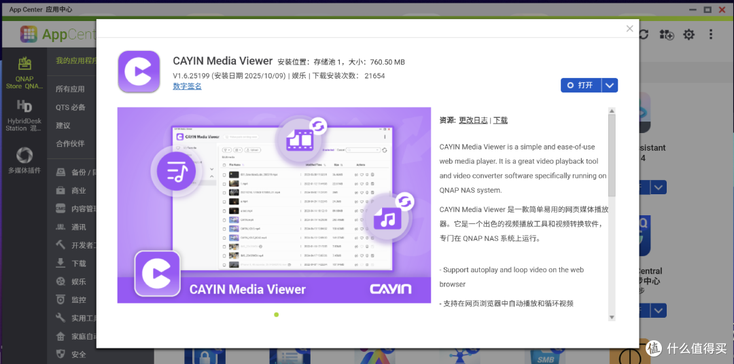734x364 pixels.
Task: Click the AppCenter logo
Action: click(58, 34)
